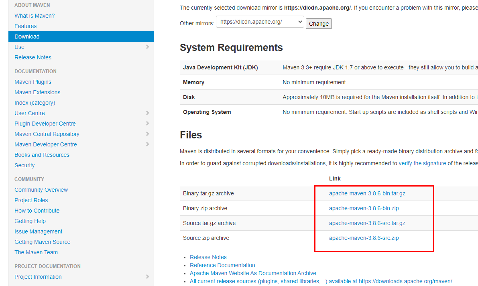Open Maven Developer Centre
This screenshot has width=478, height=286.
45,144
